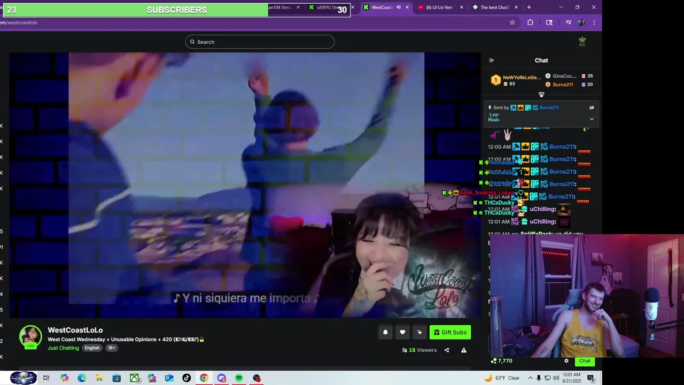Open the Chrome extensions puzzle icon
The height and width of the screenshot is (385, 684).
530,22
